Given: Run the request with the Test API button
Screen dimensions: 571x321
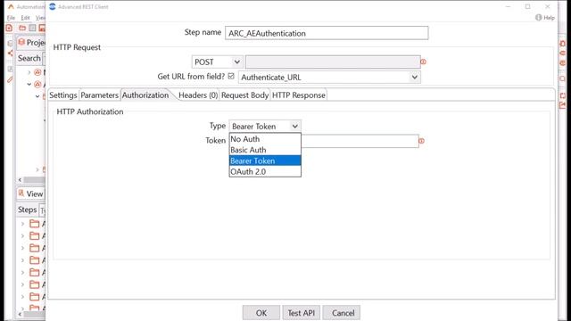Looking at the screenshot, I should tap(302, 313).
